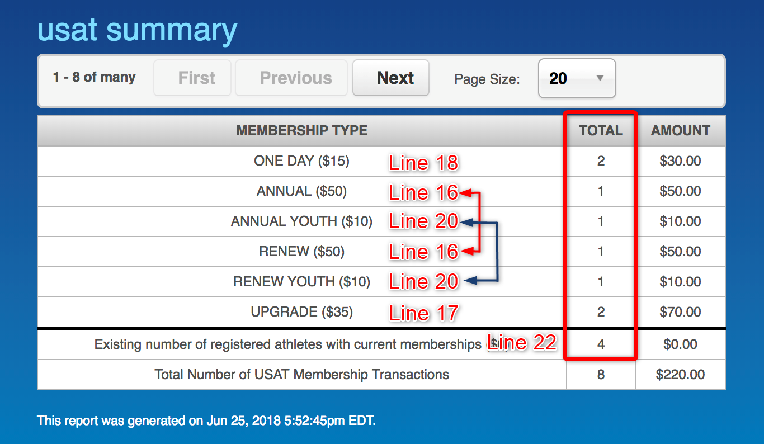Viewport: 764px width, 444px height.
Task: Click the Next page button
Action: point(391,78)
